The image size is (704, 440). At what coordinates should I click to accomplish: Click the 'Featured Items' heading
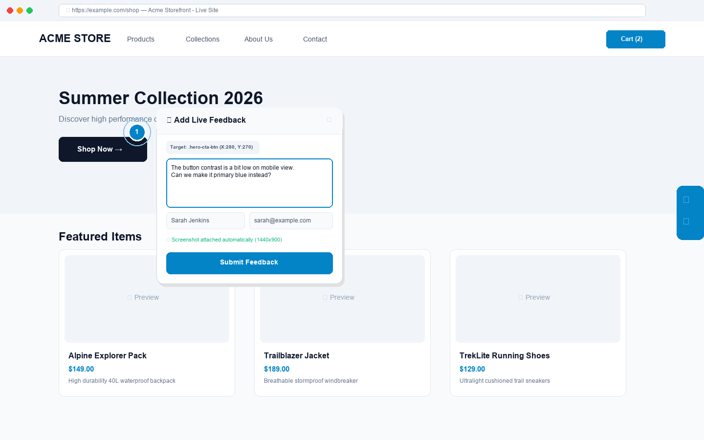pyautogui.click(x=100, y=237)
